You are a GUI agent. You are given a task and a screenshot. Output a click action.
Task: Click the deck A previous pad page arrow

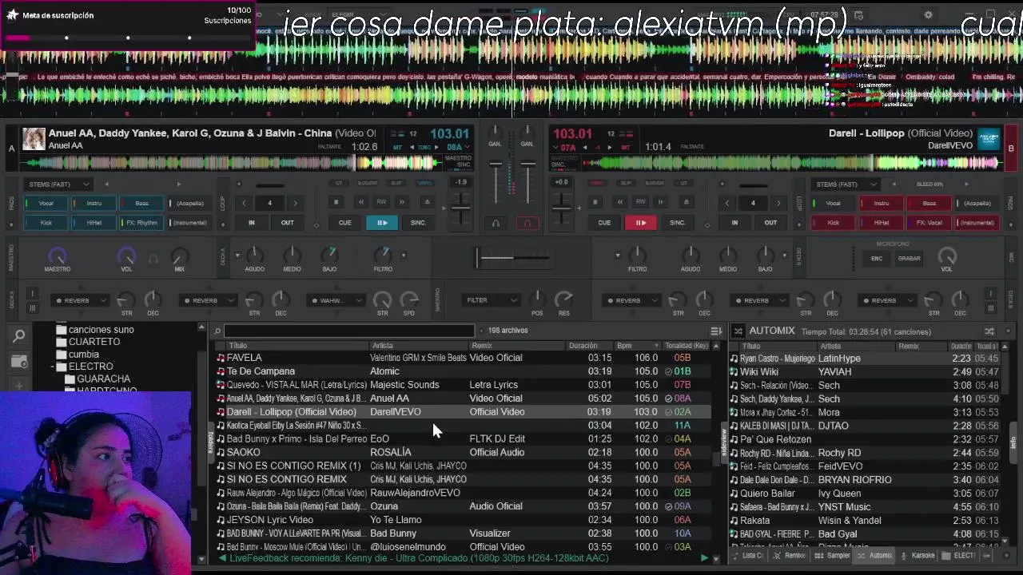pyautogui.click(x=107, y=184)
